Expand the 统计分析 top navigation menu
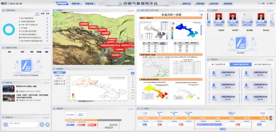Image resolution: width=276 pixels, height=132 pixels. [x=214, y=3]
